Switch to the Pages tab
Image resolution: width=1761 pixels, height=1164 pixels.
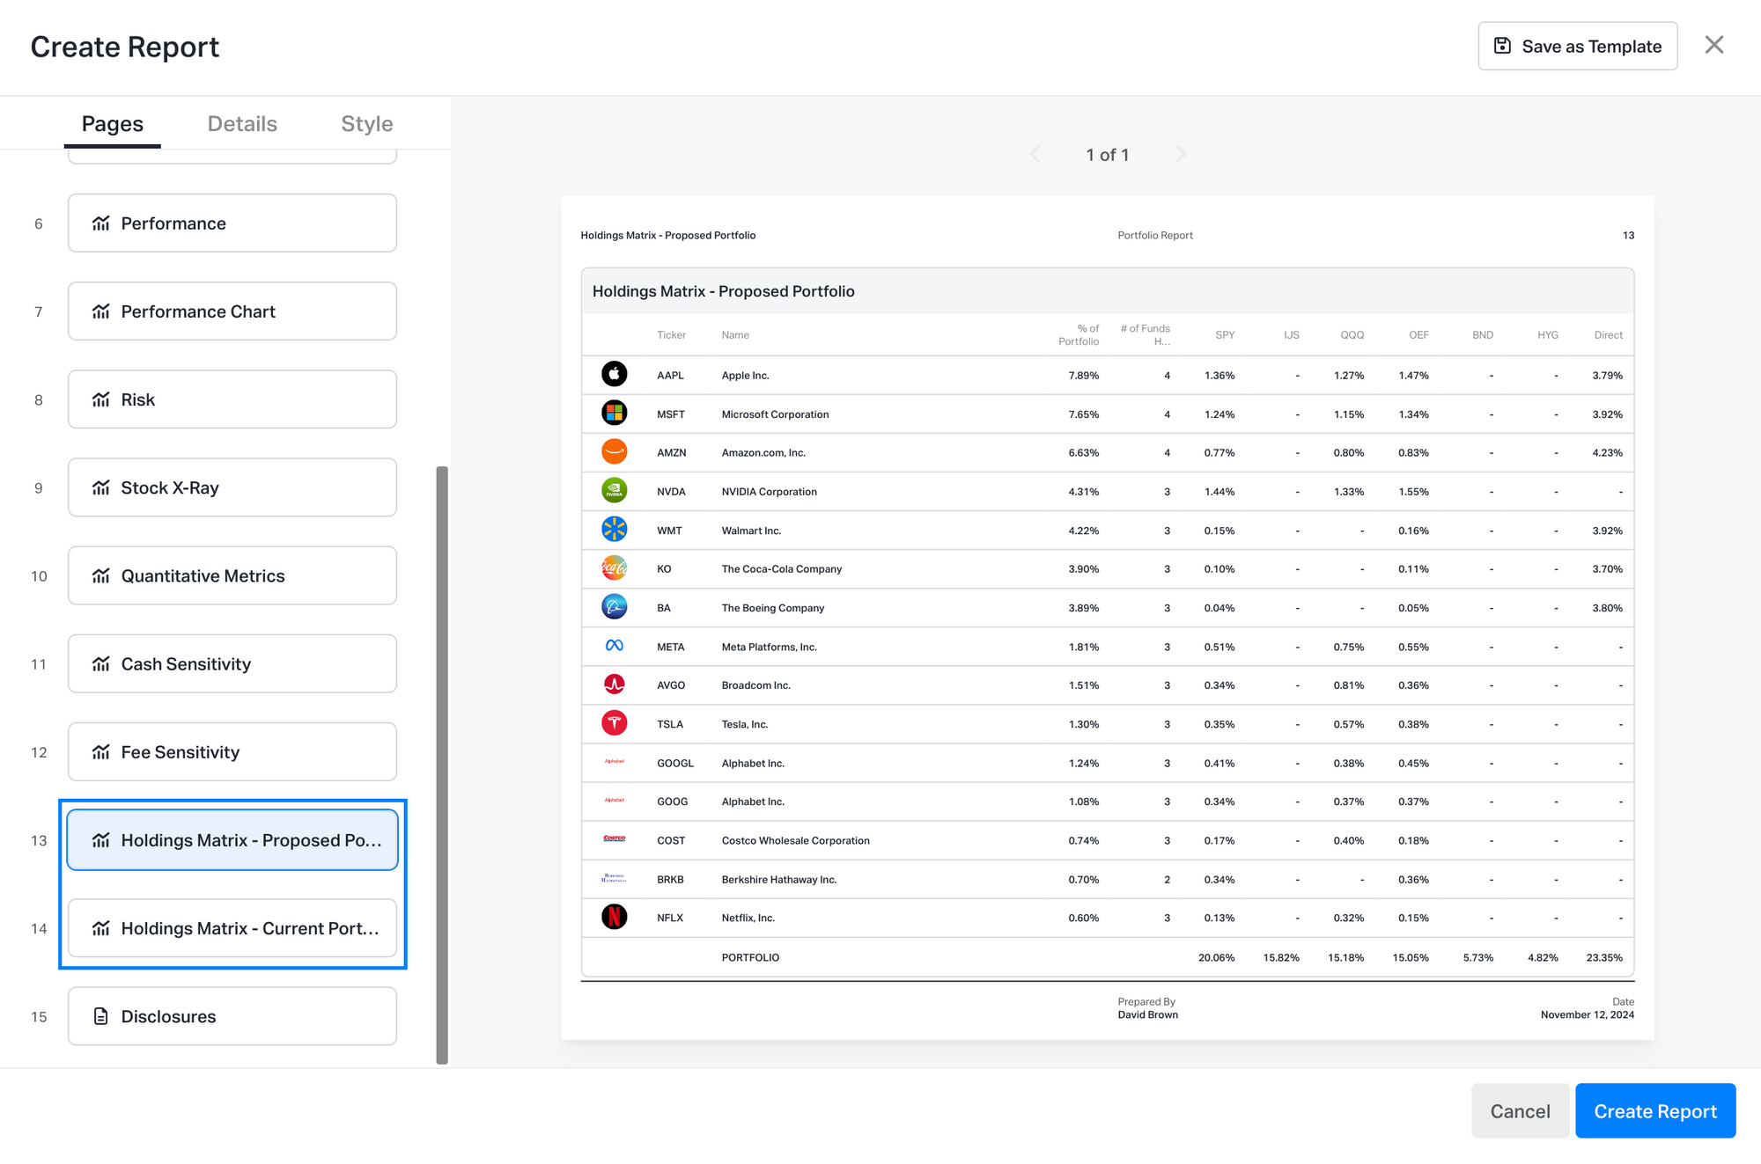coord(113,124)
